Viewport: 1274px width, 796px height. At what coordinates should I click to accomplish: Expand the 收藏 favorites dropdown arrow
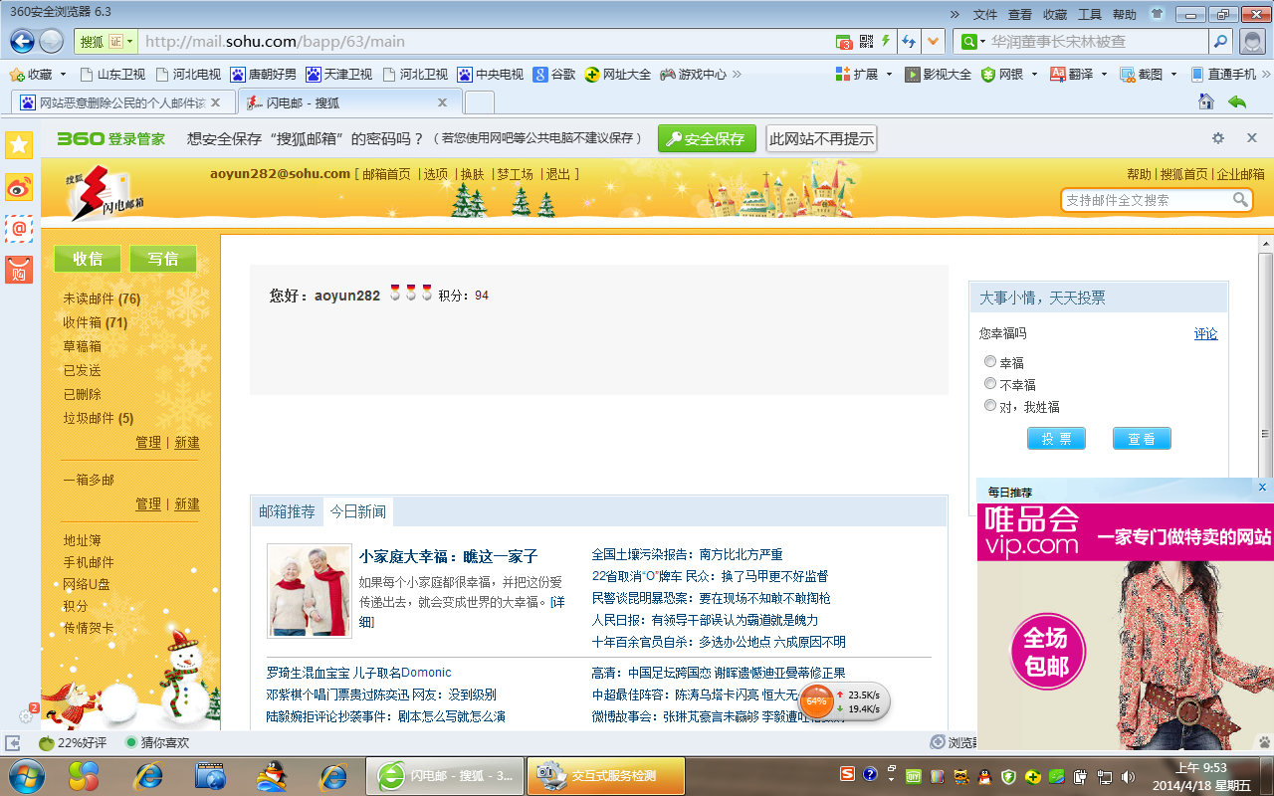tap(63, 75)
